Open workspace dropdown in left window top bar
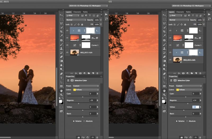This screenshot has width=212, height=139. pyautogui.click(x=88, y=6)
